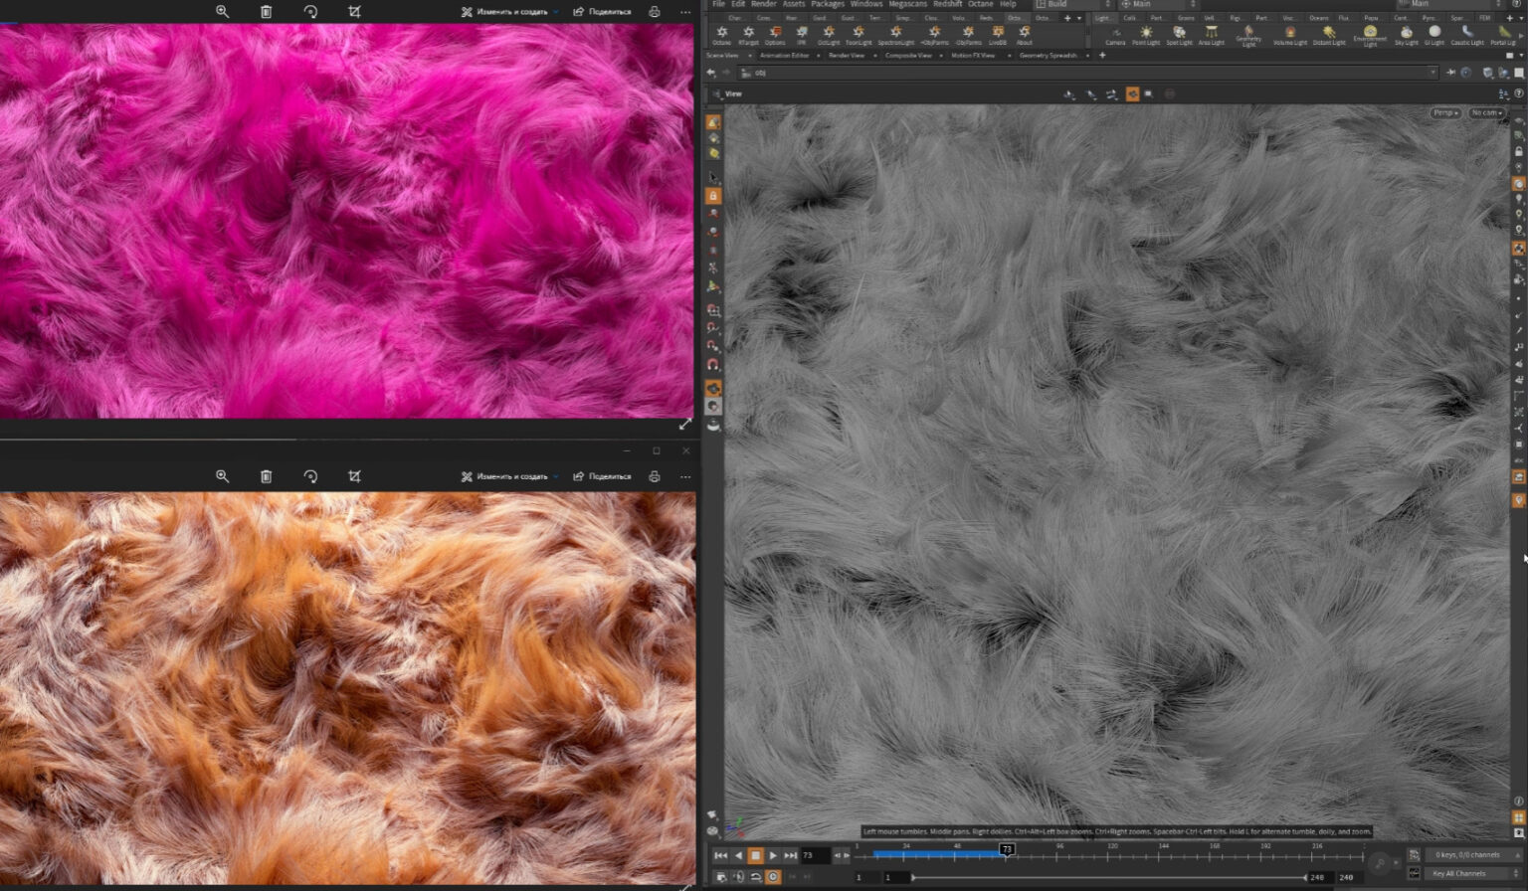The height and width of the screenshot is (891, 1528).
Task: Create a Spot Light from the shelf
Action: [x=1179, y=36]
